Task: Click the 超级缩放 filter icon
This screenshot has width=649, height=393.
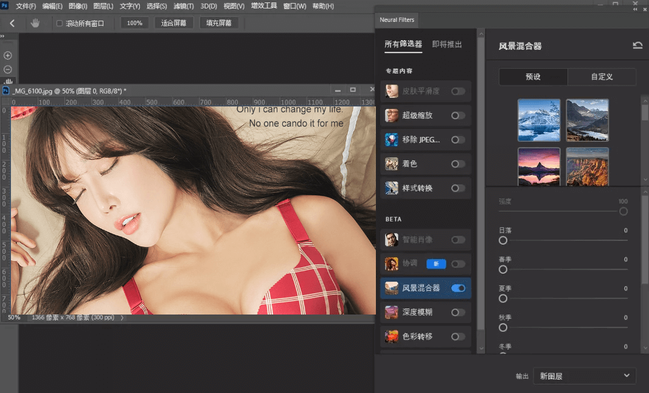Action: tap(391, 115)
